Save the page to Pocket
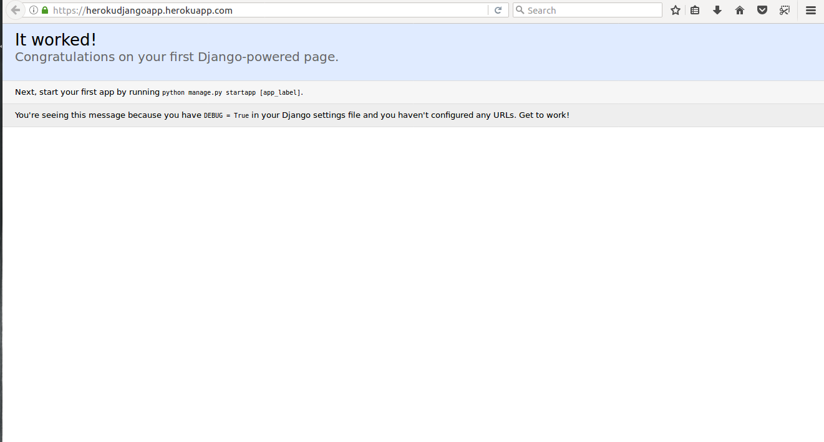Image resolution: width=824 pixels, height=442 pixels. (x=762, y=10)
